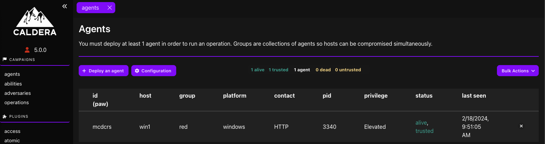
Task: Click the 0 untrusted counter
Action: coord(348,70)
